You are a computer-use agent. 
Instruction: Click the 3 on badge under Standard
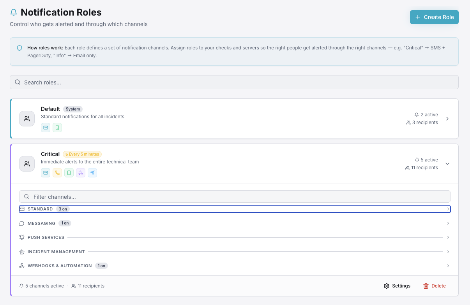[x=63, y=209]
